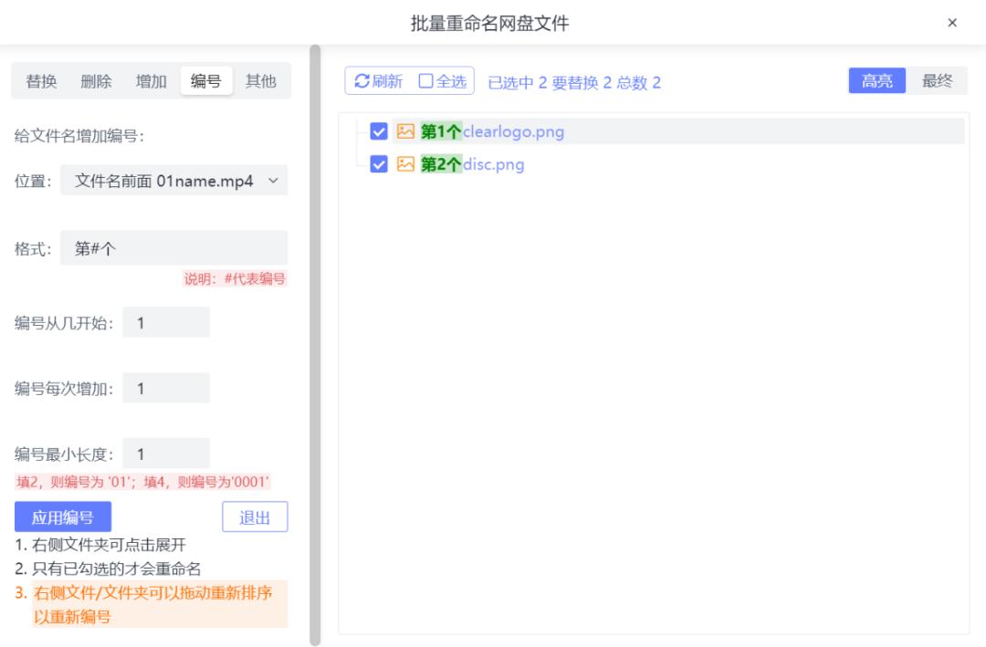The height and width of the screenshot is (647, 986).
Task: Uncheck the disc.png file checkbox
Action: point(379,164)
